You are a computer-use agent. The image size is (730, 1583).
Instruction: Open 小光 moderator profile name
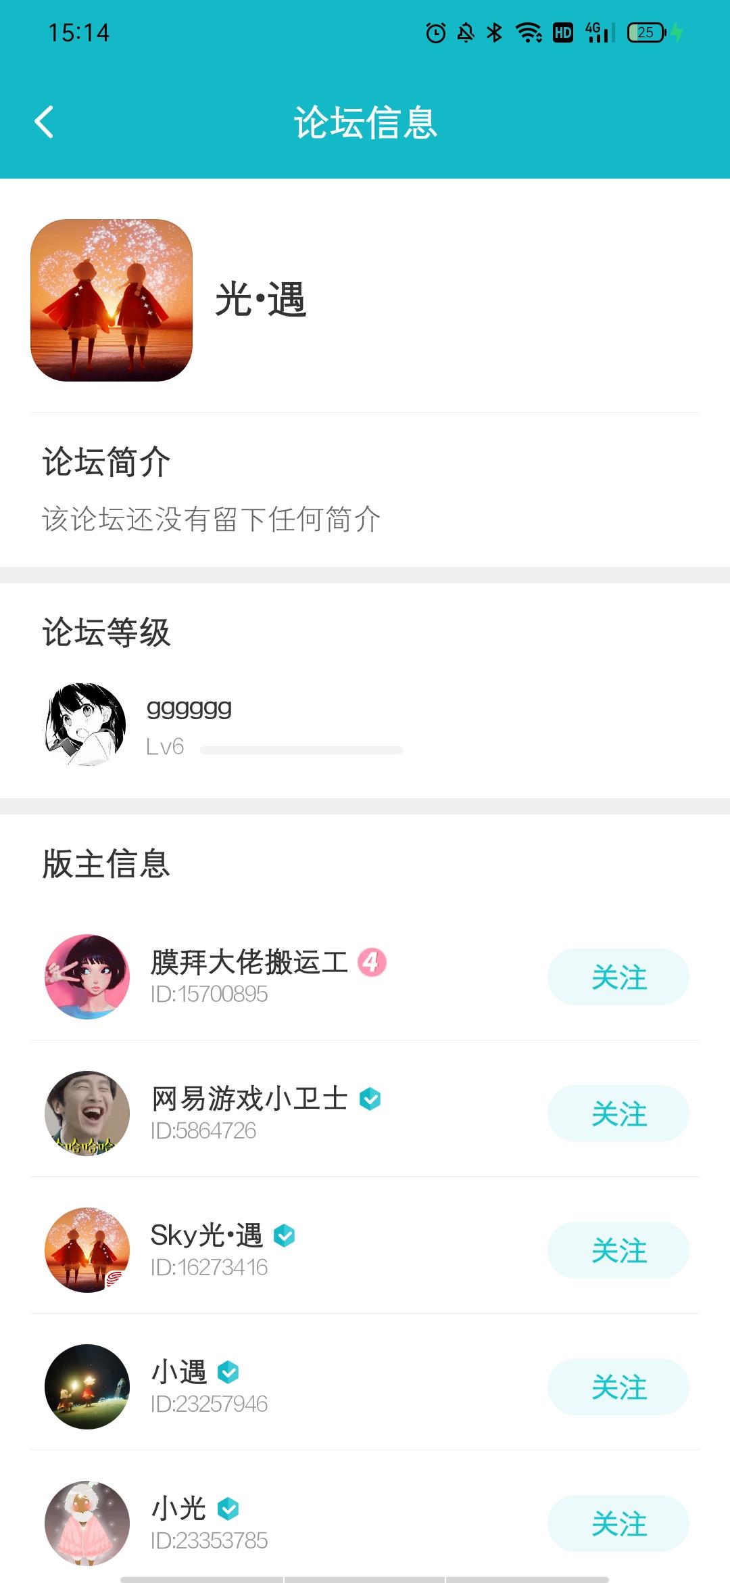(x=178, y=1509)
